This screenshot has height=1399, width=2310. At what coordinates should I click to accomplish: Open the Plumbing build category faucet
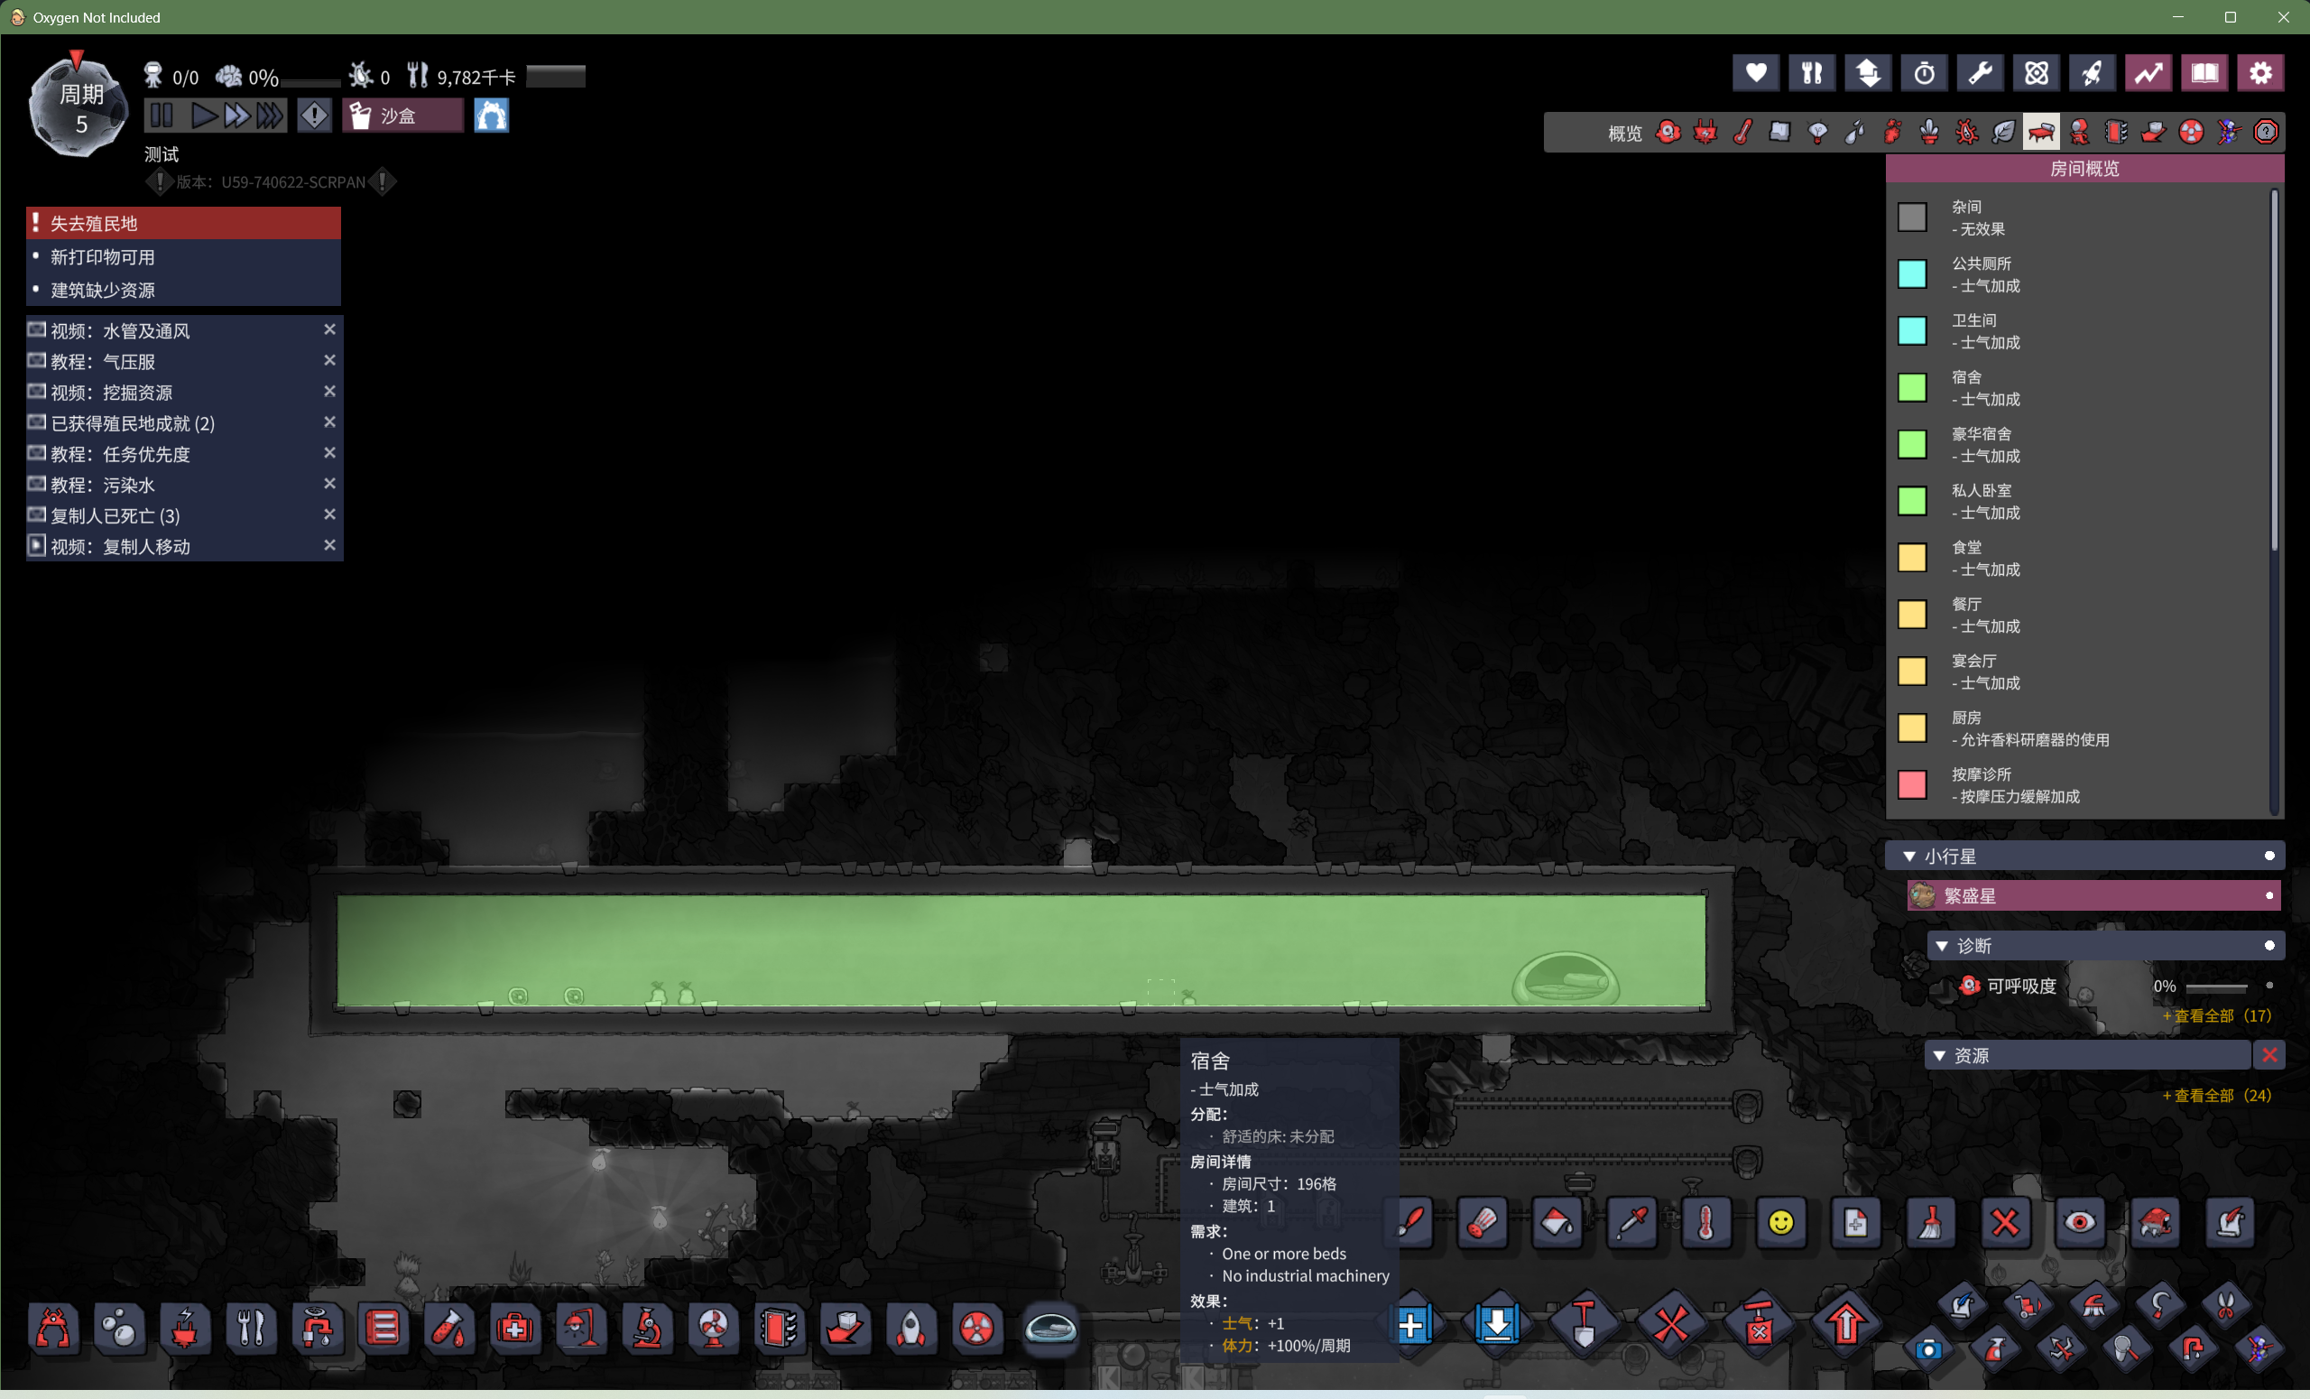tap(317, 1328)
